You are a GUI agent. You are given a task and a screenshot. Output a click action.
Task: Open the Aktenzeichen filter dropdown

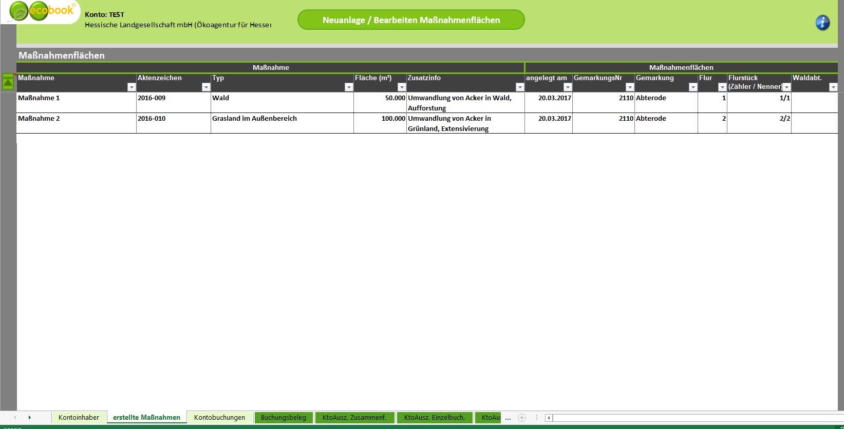[x=206, y=87]
